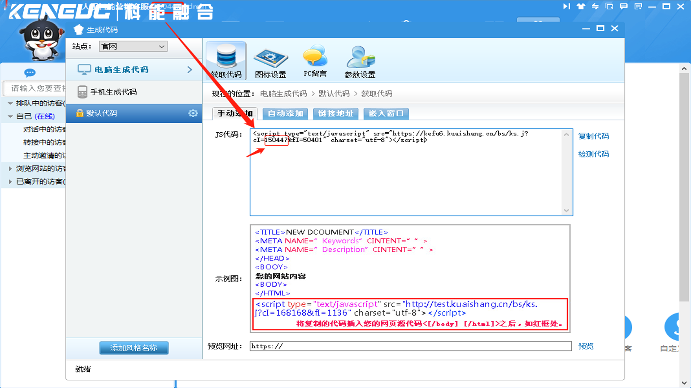Switch to the 手动添加 tab
The height and width of the screenshot is (388, 691).
235,113
